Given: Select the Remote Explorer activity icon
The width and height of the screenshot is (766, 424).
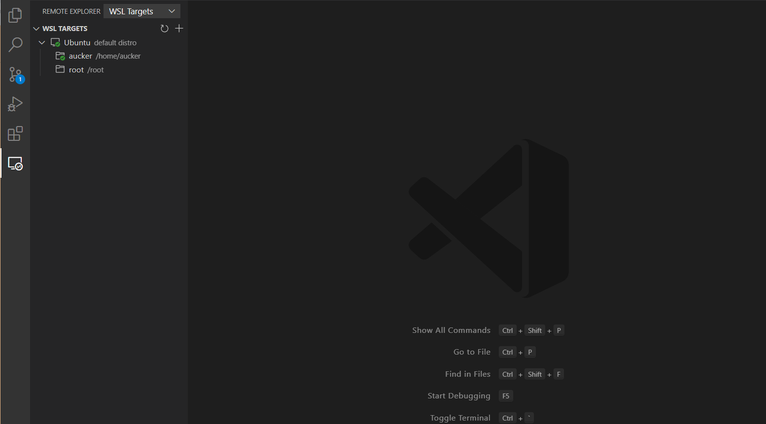Looking at the screenshot, I should [15, 163].
